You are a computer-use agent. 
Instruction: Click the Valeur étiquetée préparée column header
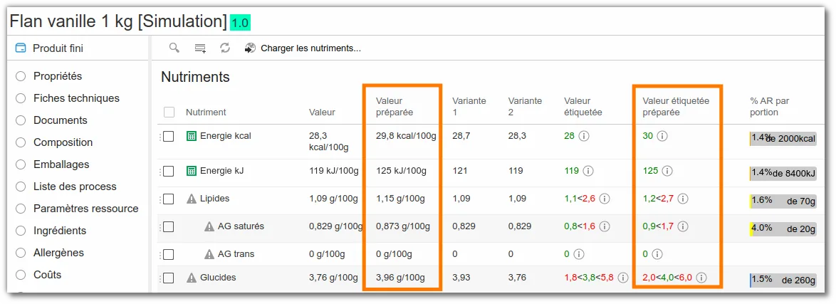[x=676, y=107]
